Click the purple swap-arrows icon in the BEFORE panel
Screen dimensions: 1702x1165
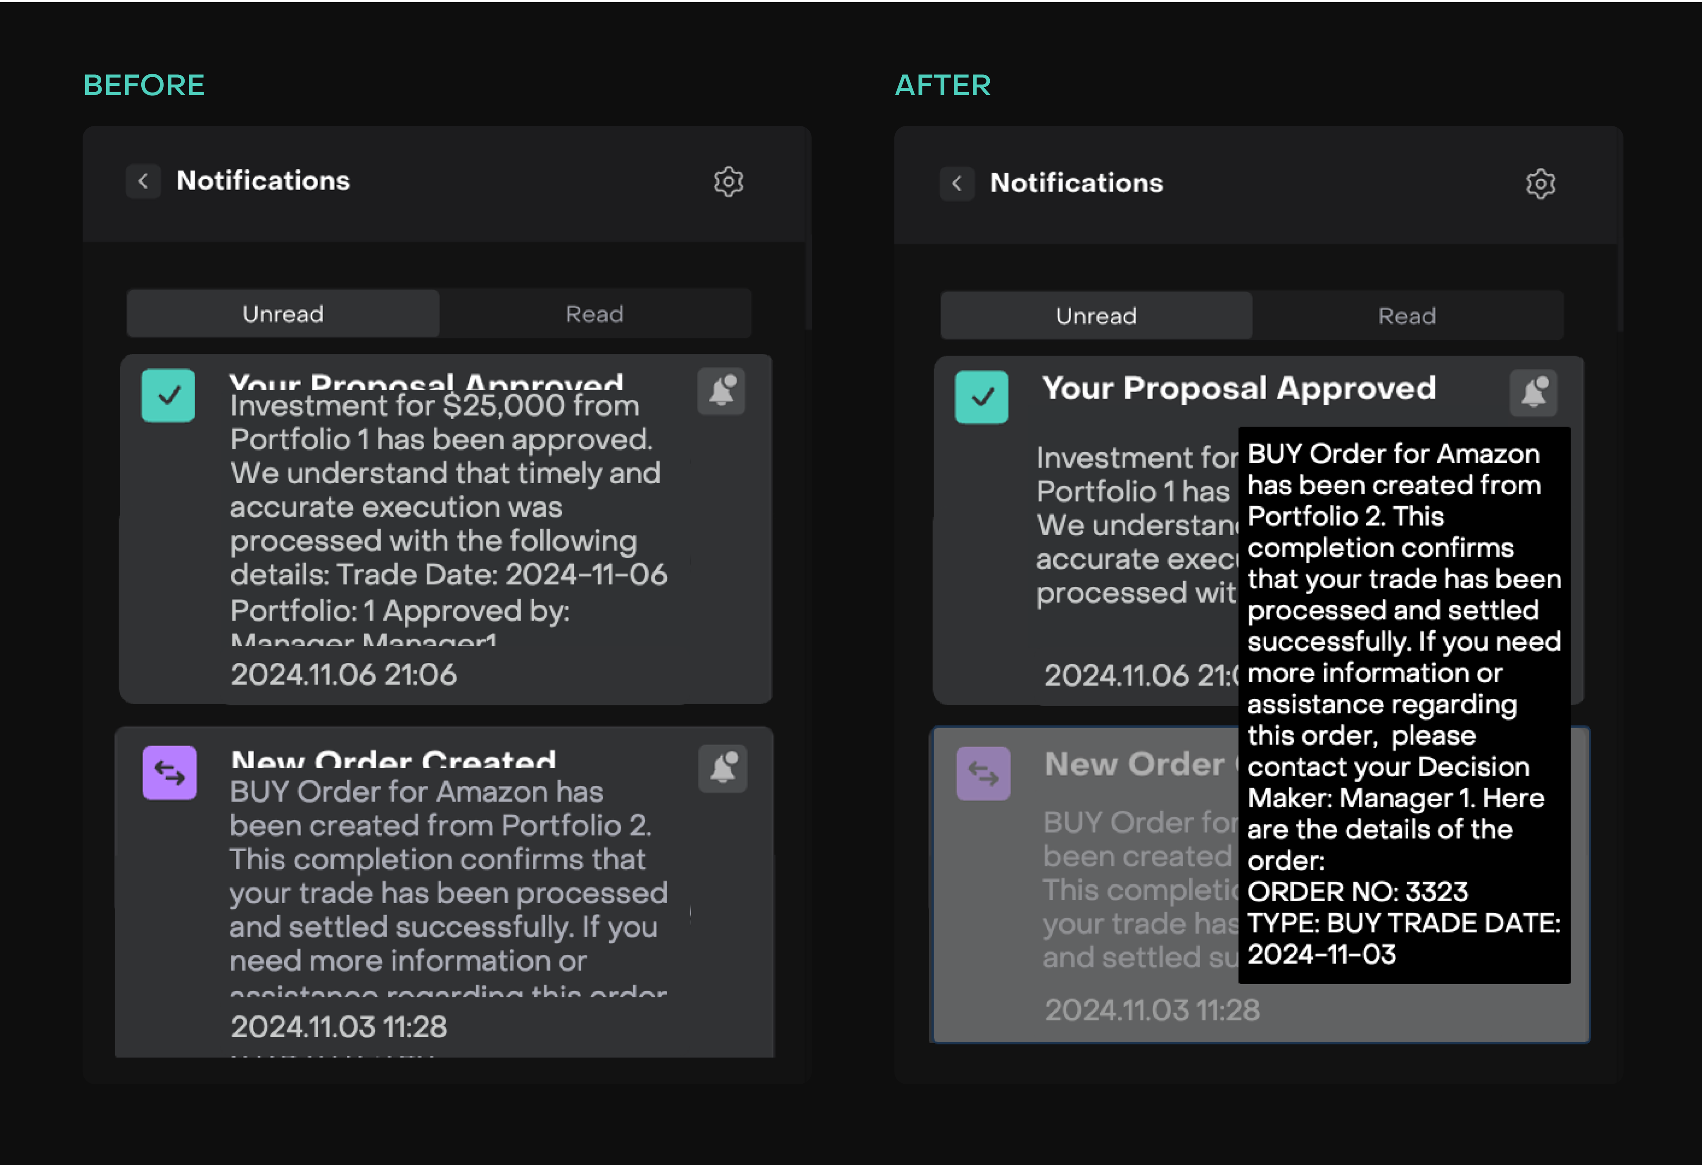(x=169, y=773)
